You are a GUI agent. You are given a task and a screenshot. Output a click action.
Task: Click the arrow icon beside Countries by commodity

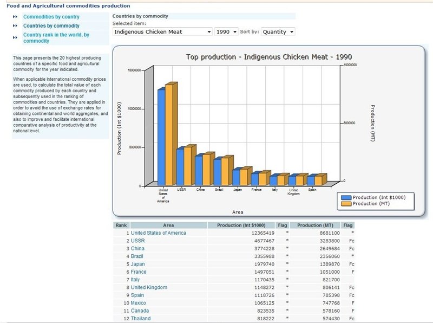[x=15, y=25]
